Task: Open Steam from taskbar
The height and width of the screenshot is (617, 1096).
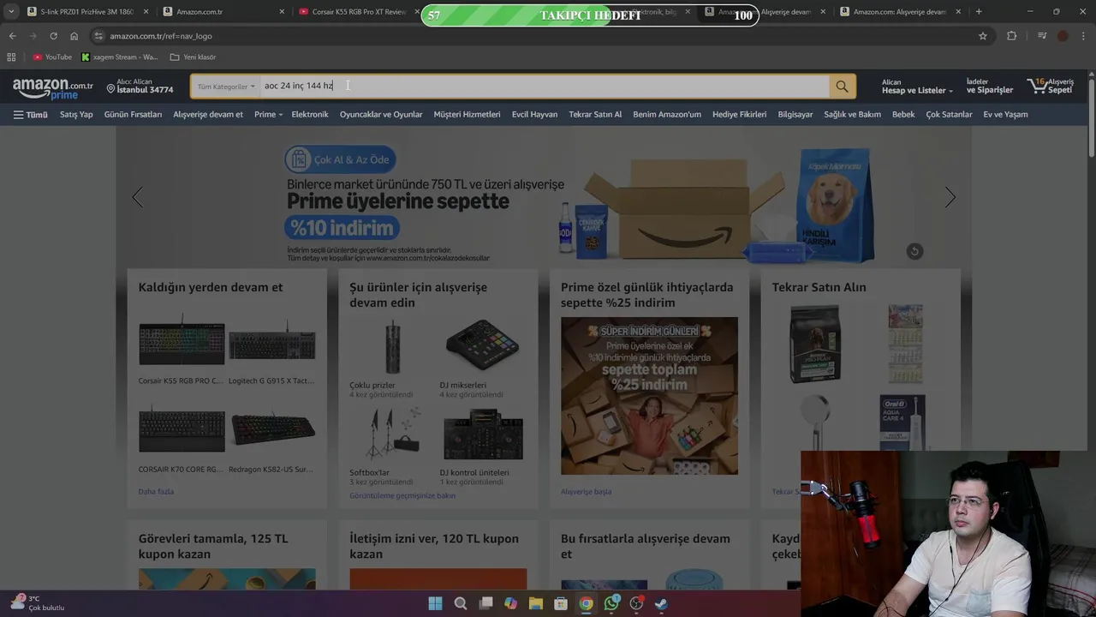Action: [662, 603]
